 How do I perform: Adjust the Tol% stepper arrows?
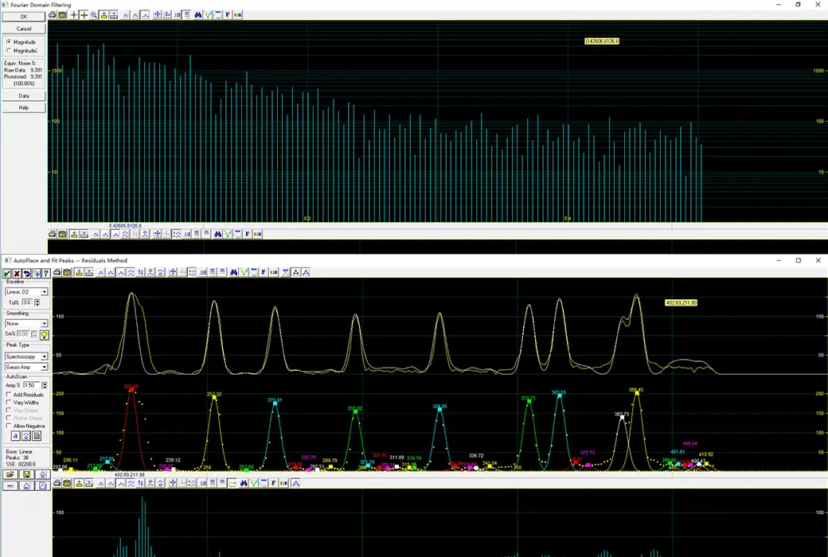tap(37, 302)
